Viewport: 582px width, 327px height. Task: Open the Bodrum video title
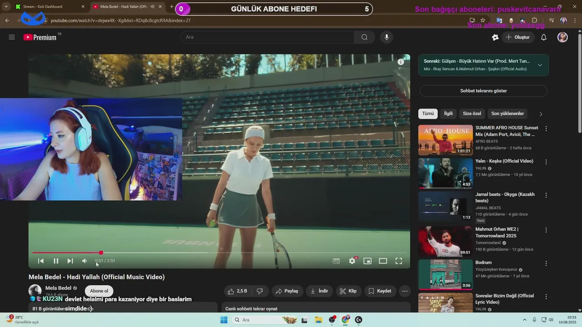(483, 263)
